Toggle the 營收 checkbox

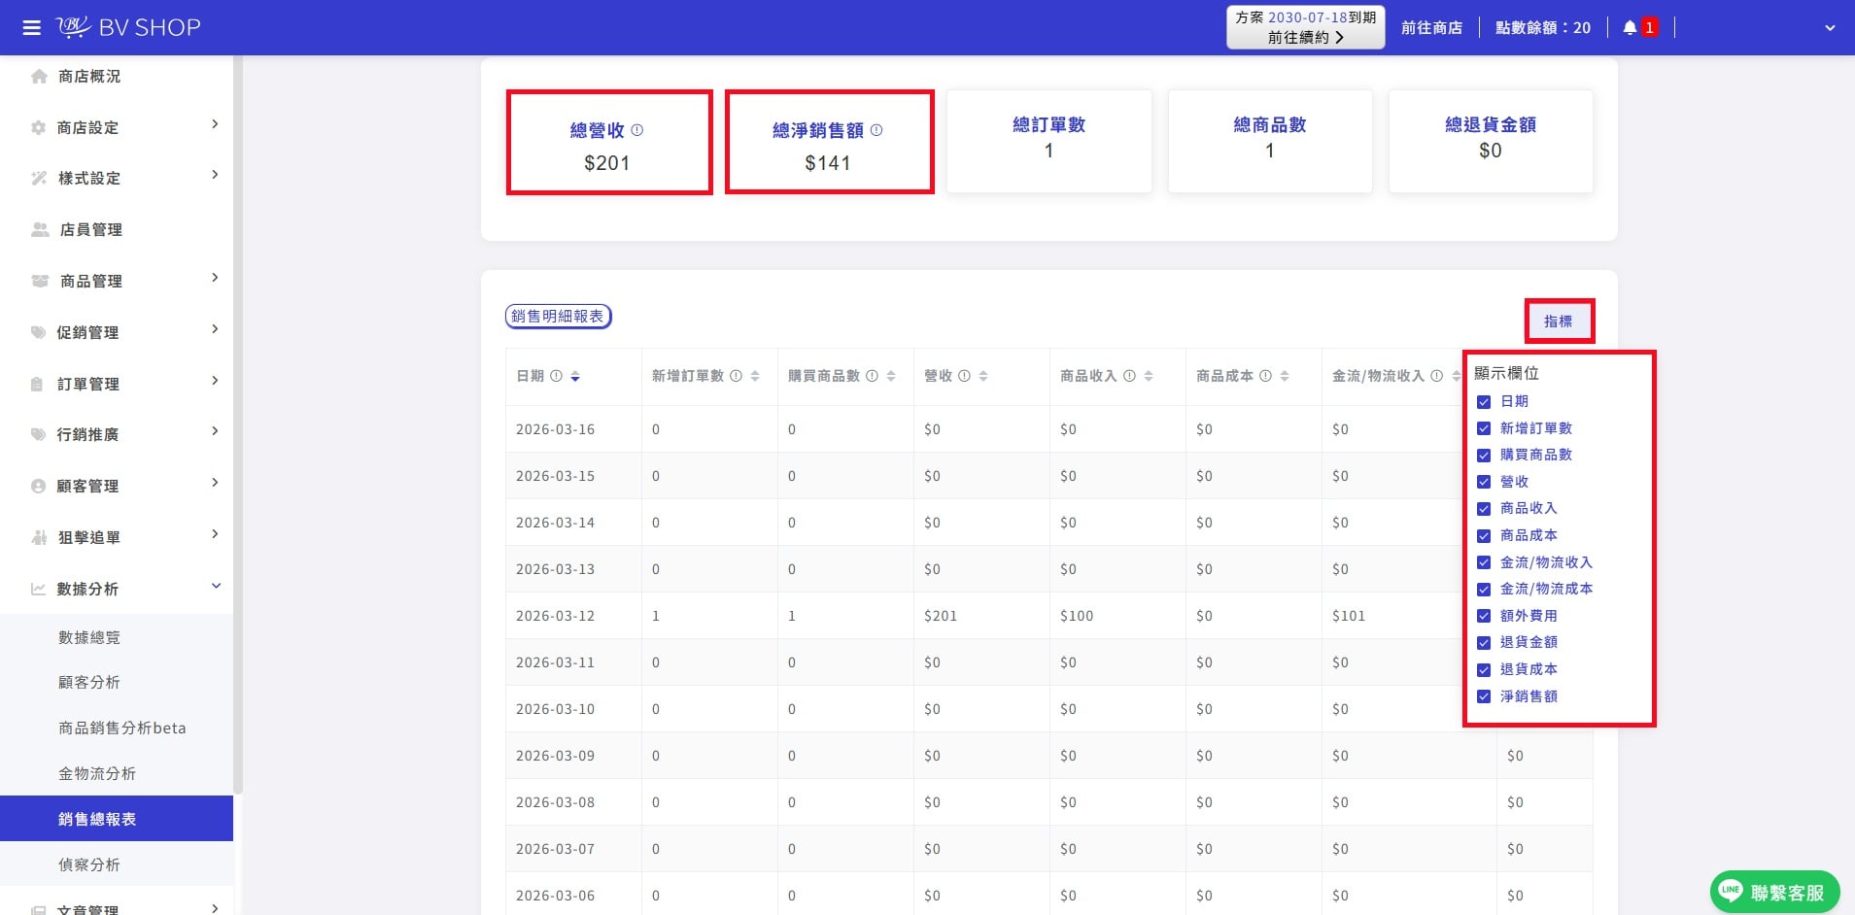pos(1484,482)
